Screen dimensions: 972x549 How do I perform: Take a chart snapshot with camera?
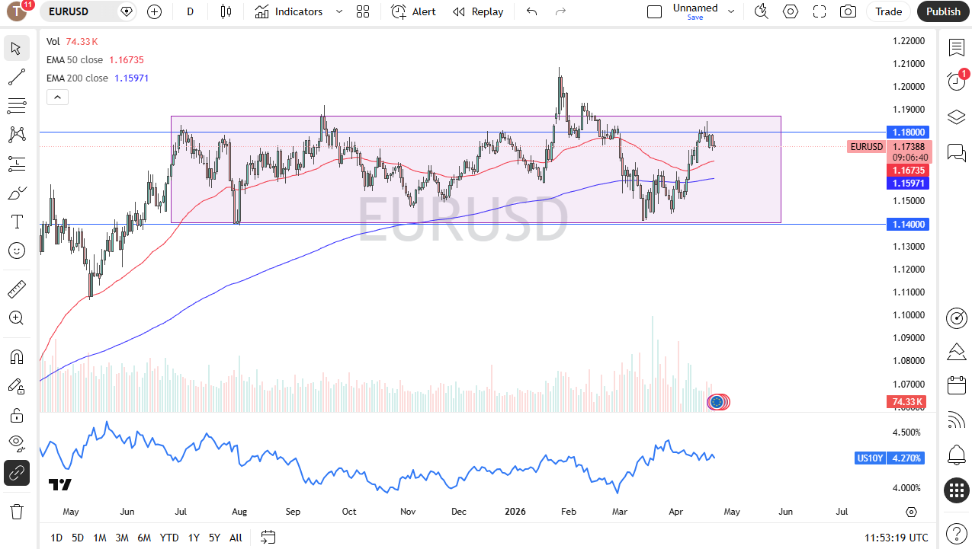(x=848, y=11)
